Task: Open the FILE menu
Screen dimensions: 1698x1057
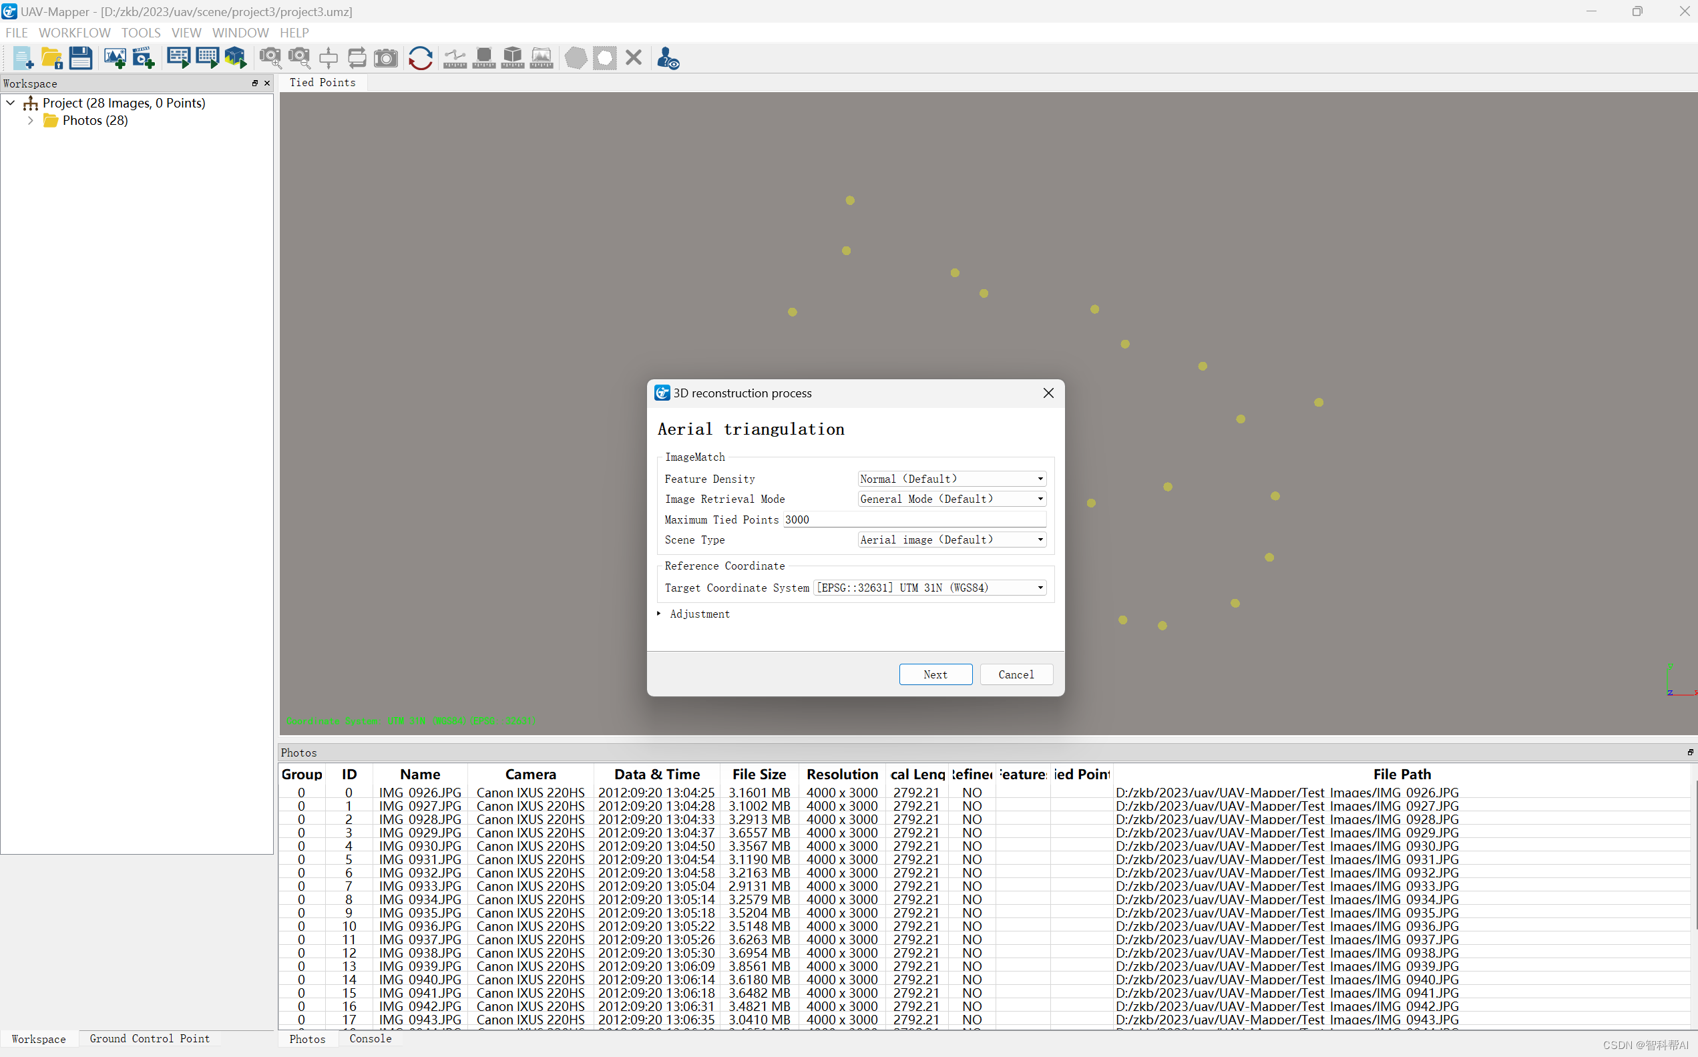Action: click(16, 33)
